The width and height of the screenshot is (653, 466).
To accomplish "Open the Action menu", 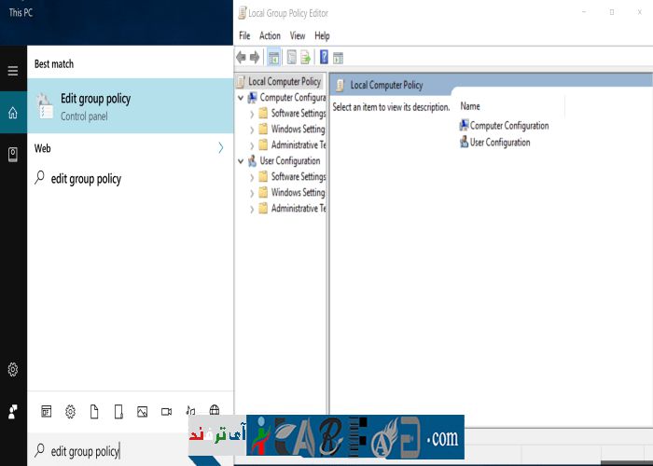I will click(x=270, y=35).
